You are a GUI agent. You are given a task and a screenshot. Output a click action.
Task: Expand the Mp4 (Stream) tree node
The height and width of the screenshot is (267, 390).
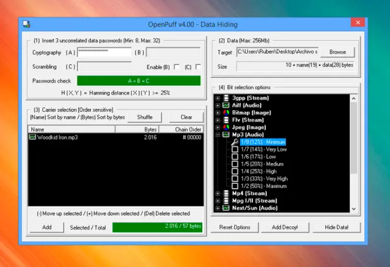click(x=218, y=193)
